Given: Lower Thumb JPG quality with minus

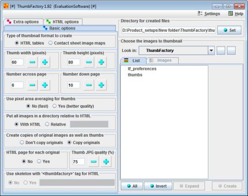Looking at the screenshot, I should pos(94,161).
